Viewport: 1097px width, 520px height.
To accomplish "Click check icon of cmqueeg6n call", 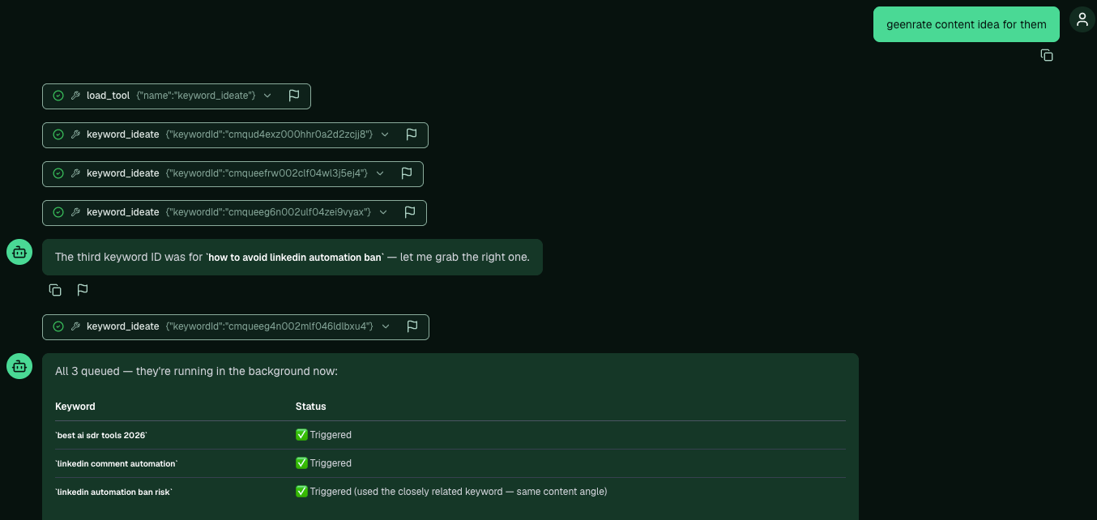I will (58, 212).
